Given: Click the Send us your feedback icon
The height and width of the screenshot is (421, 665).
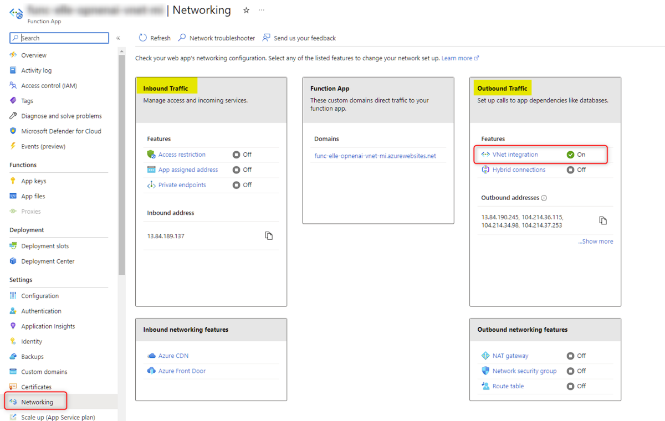Looking at the screenshot, I should pos(267,38).
